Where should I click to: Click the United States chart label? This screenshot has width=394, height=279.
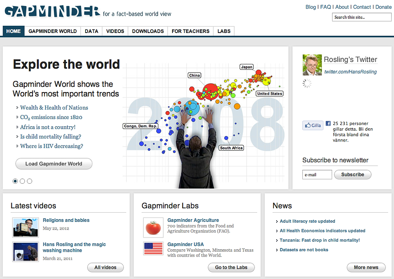[x=270, y=94]
